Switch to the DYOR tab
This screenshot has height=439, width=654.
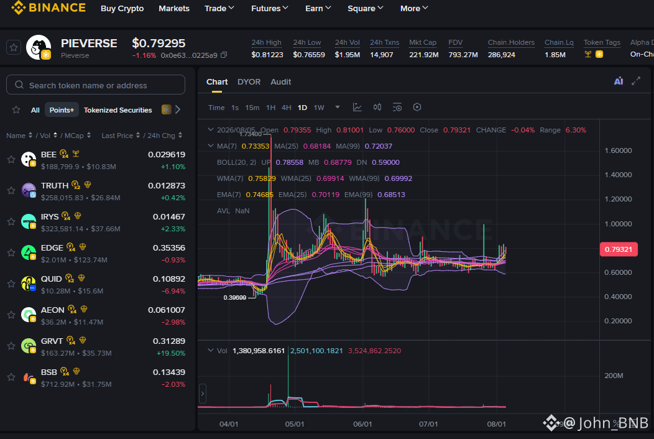point(249,82)
